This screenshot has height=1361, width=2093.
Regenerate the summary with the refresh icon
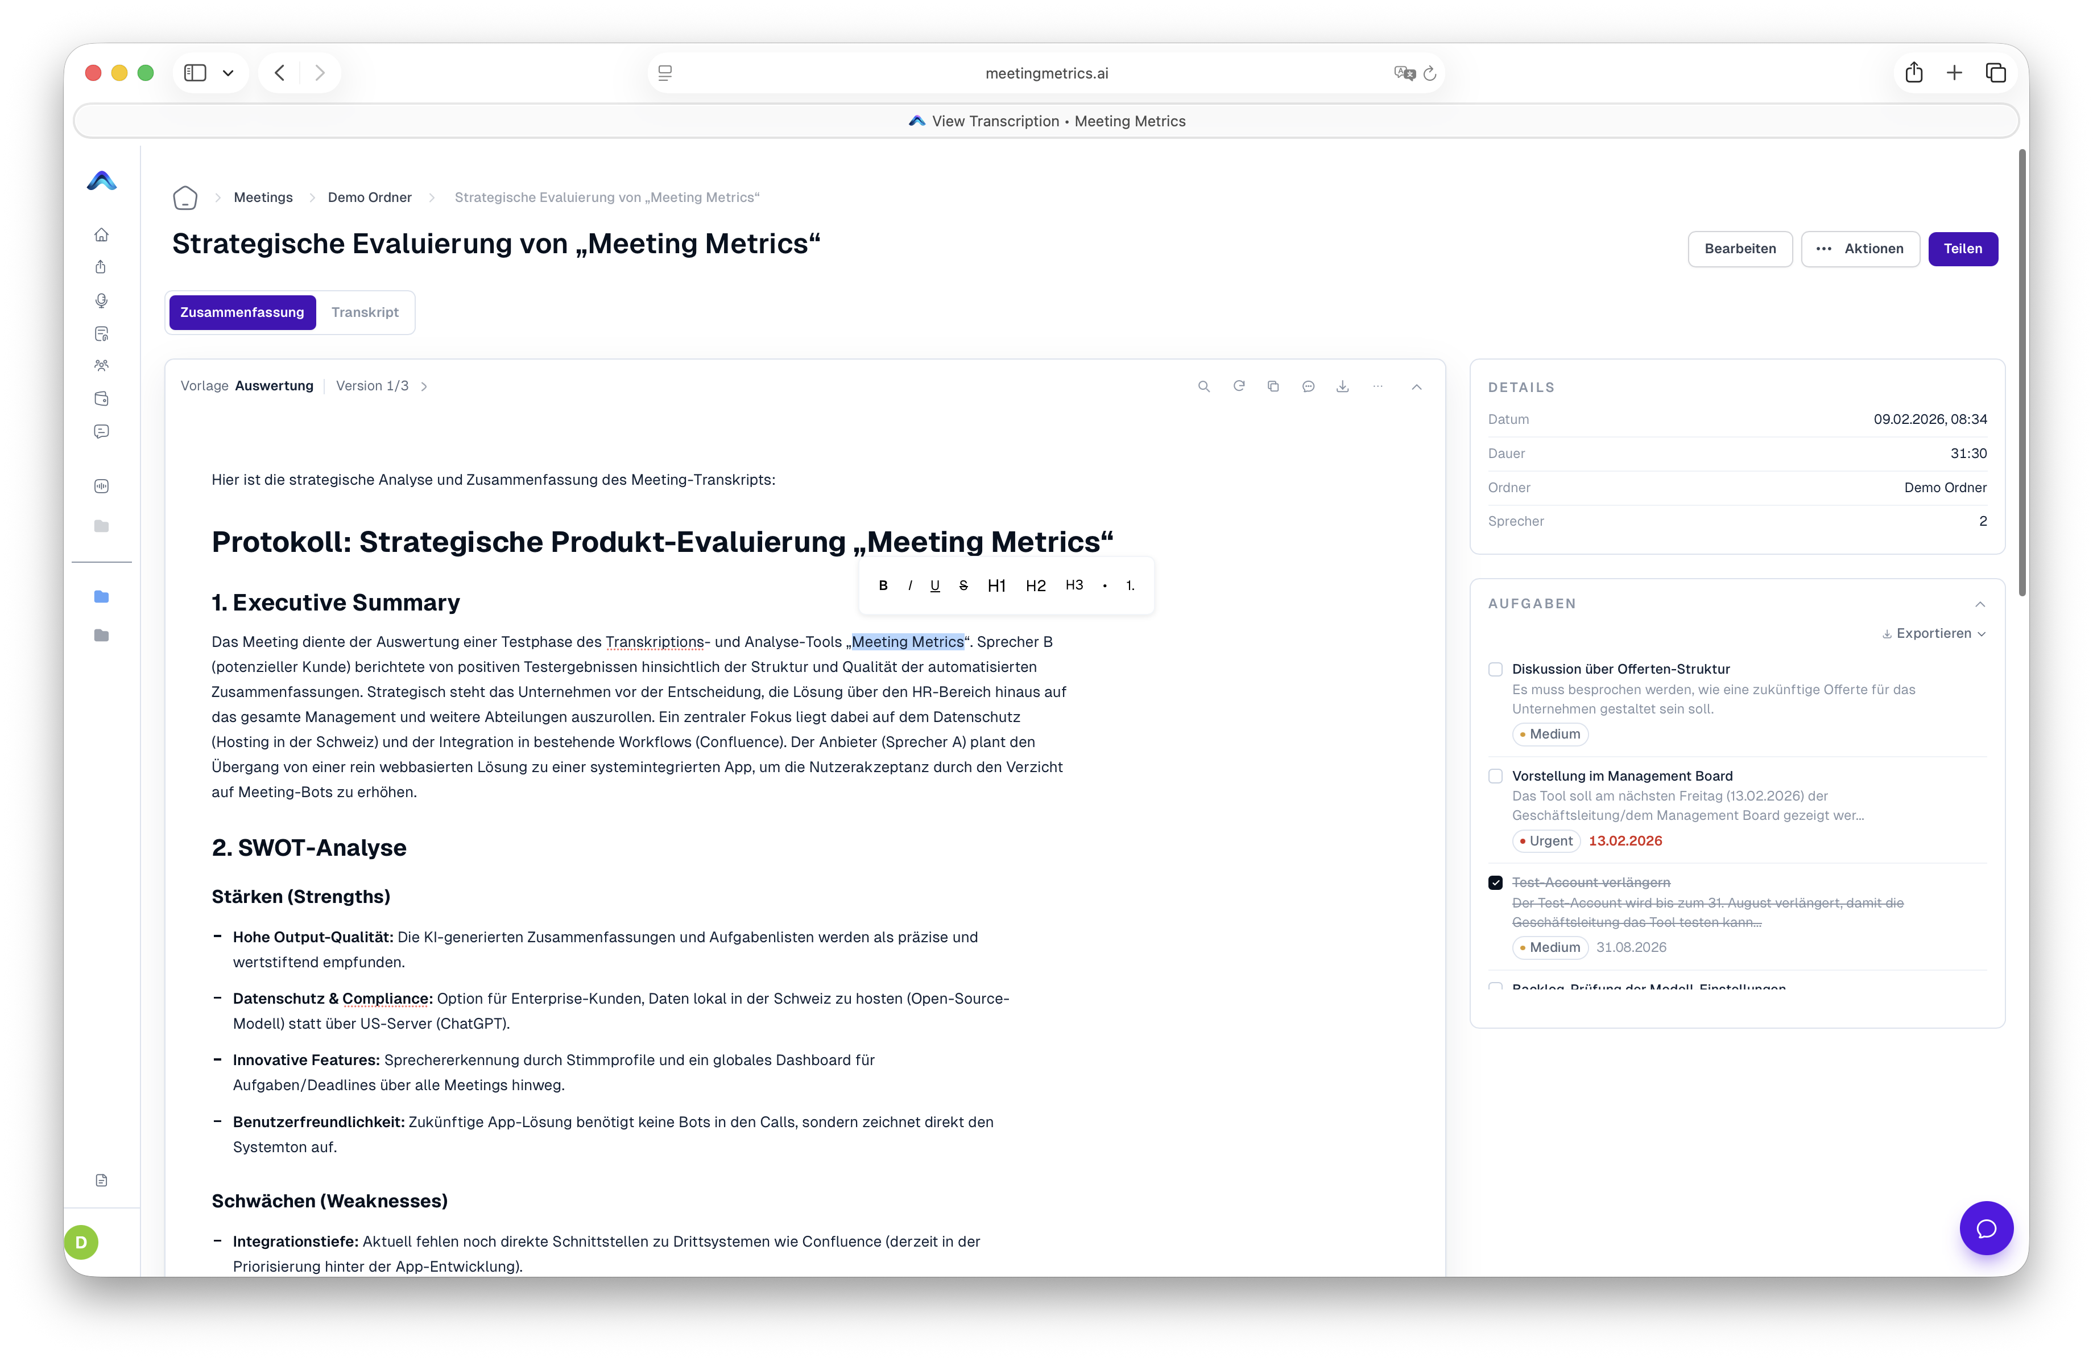(x=1239, y=386)
